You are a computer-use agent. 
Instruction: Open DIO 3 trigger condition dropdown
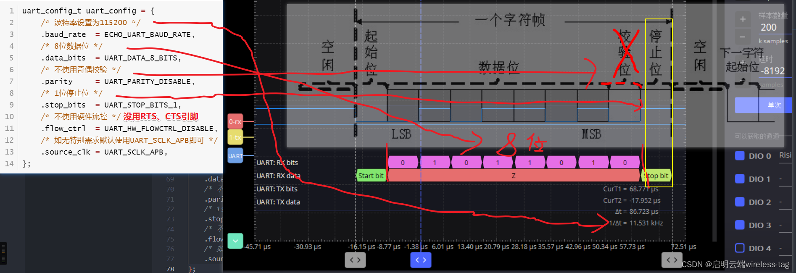(785, 225)
